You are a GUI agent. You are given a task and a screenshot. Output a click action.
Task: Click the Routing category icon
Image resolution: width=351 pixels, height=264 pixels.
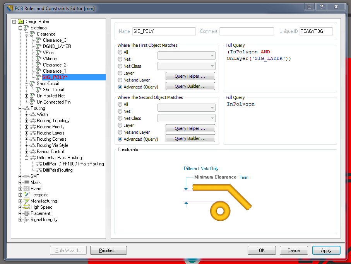(27, 108)
